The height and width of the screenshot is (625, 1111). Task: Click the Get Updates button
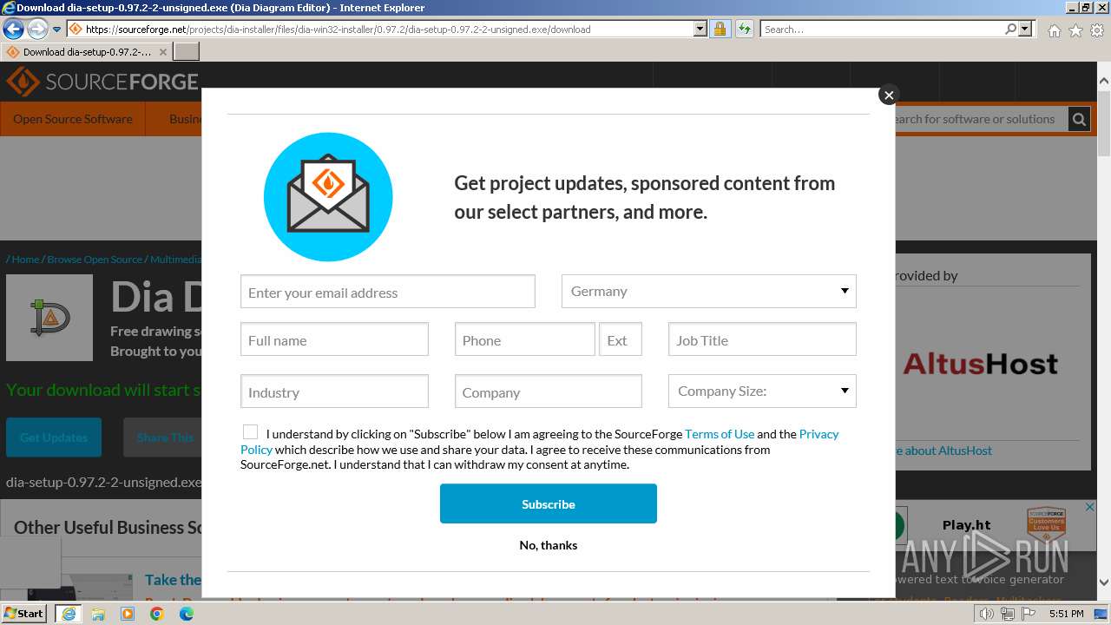point(54,437)
